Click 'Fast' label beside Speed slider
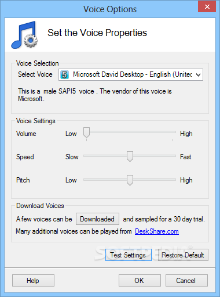The image size is (220, 297). pyautogui.click(x=185, y=157)
